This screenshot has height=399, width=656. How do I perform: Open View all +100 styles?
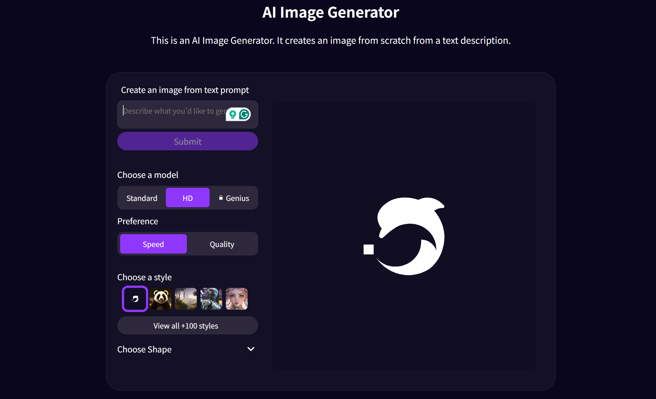click(x=187, y=325)
